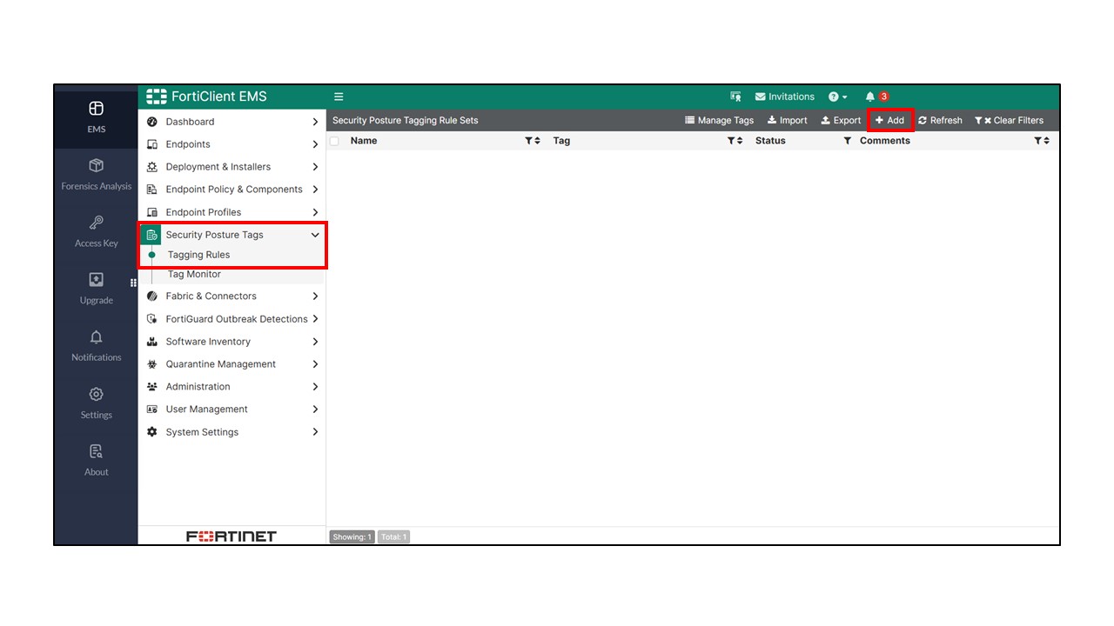Click the Name column header
Image resolution: width=1114 pixels, height=626 pixels.
coord(364,141)
